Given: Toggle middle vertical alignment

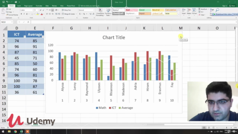Looking at the screenshot, I should pos(50,10).
